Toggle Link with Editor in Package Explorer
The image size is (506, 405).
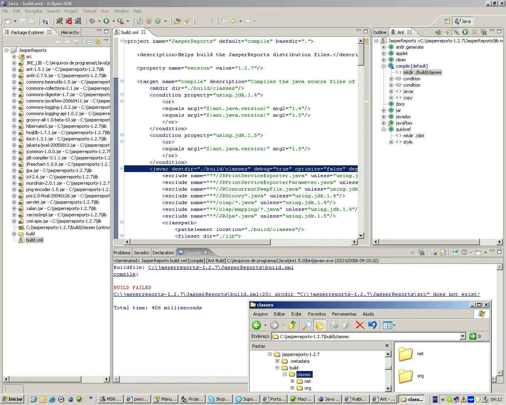click(x=98, y=42)
